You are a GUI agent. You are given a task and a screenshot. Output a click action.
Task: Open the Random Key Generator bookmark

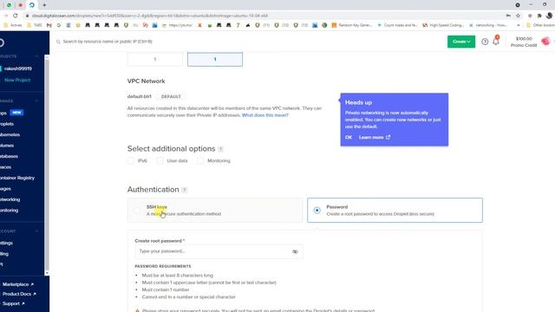[352, 25]
